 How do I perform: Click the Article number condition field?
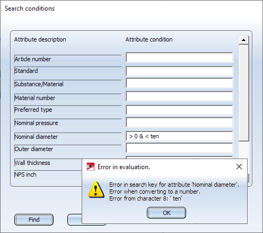[x=179, y=57]
